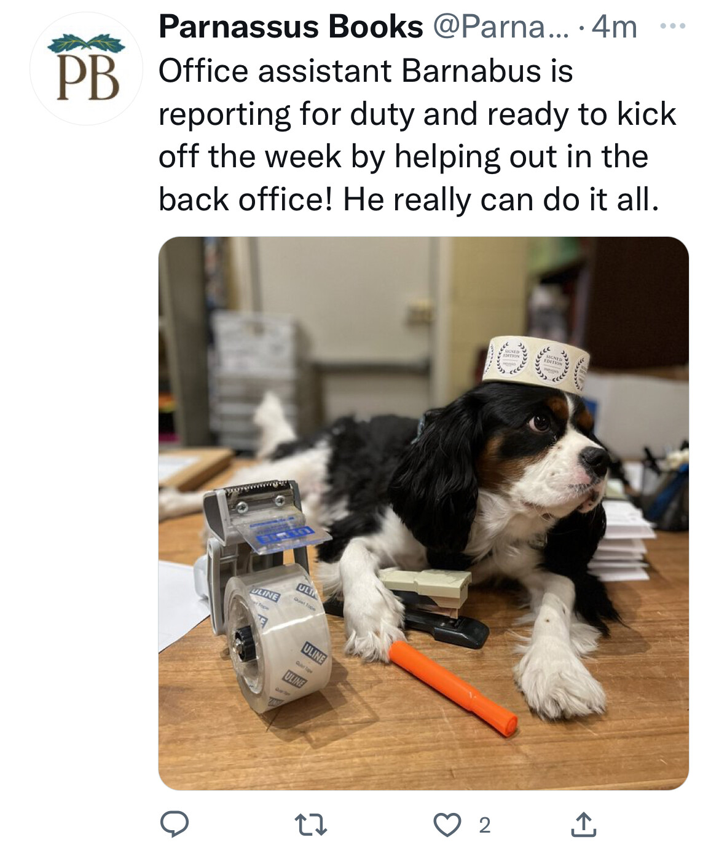
Task: Click the @Parna... username handle
Action: [501, 27]
